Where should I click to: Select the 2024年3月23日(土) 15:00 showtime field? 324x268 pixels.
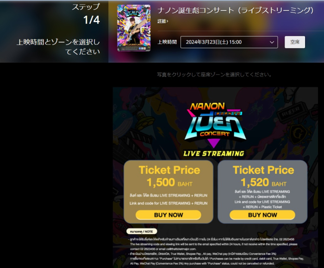point(229,42)
